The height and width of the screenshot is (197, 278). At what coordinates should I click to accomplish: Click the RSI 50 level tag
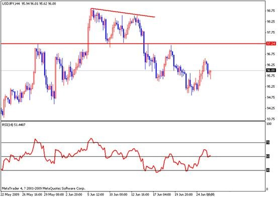pyautogui.click(x=268, y=156)
